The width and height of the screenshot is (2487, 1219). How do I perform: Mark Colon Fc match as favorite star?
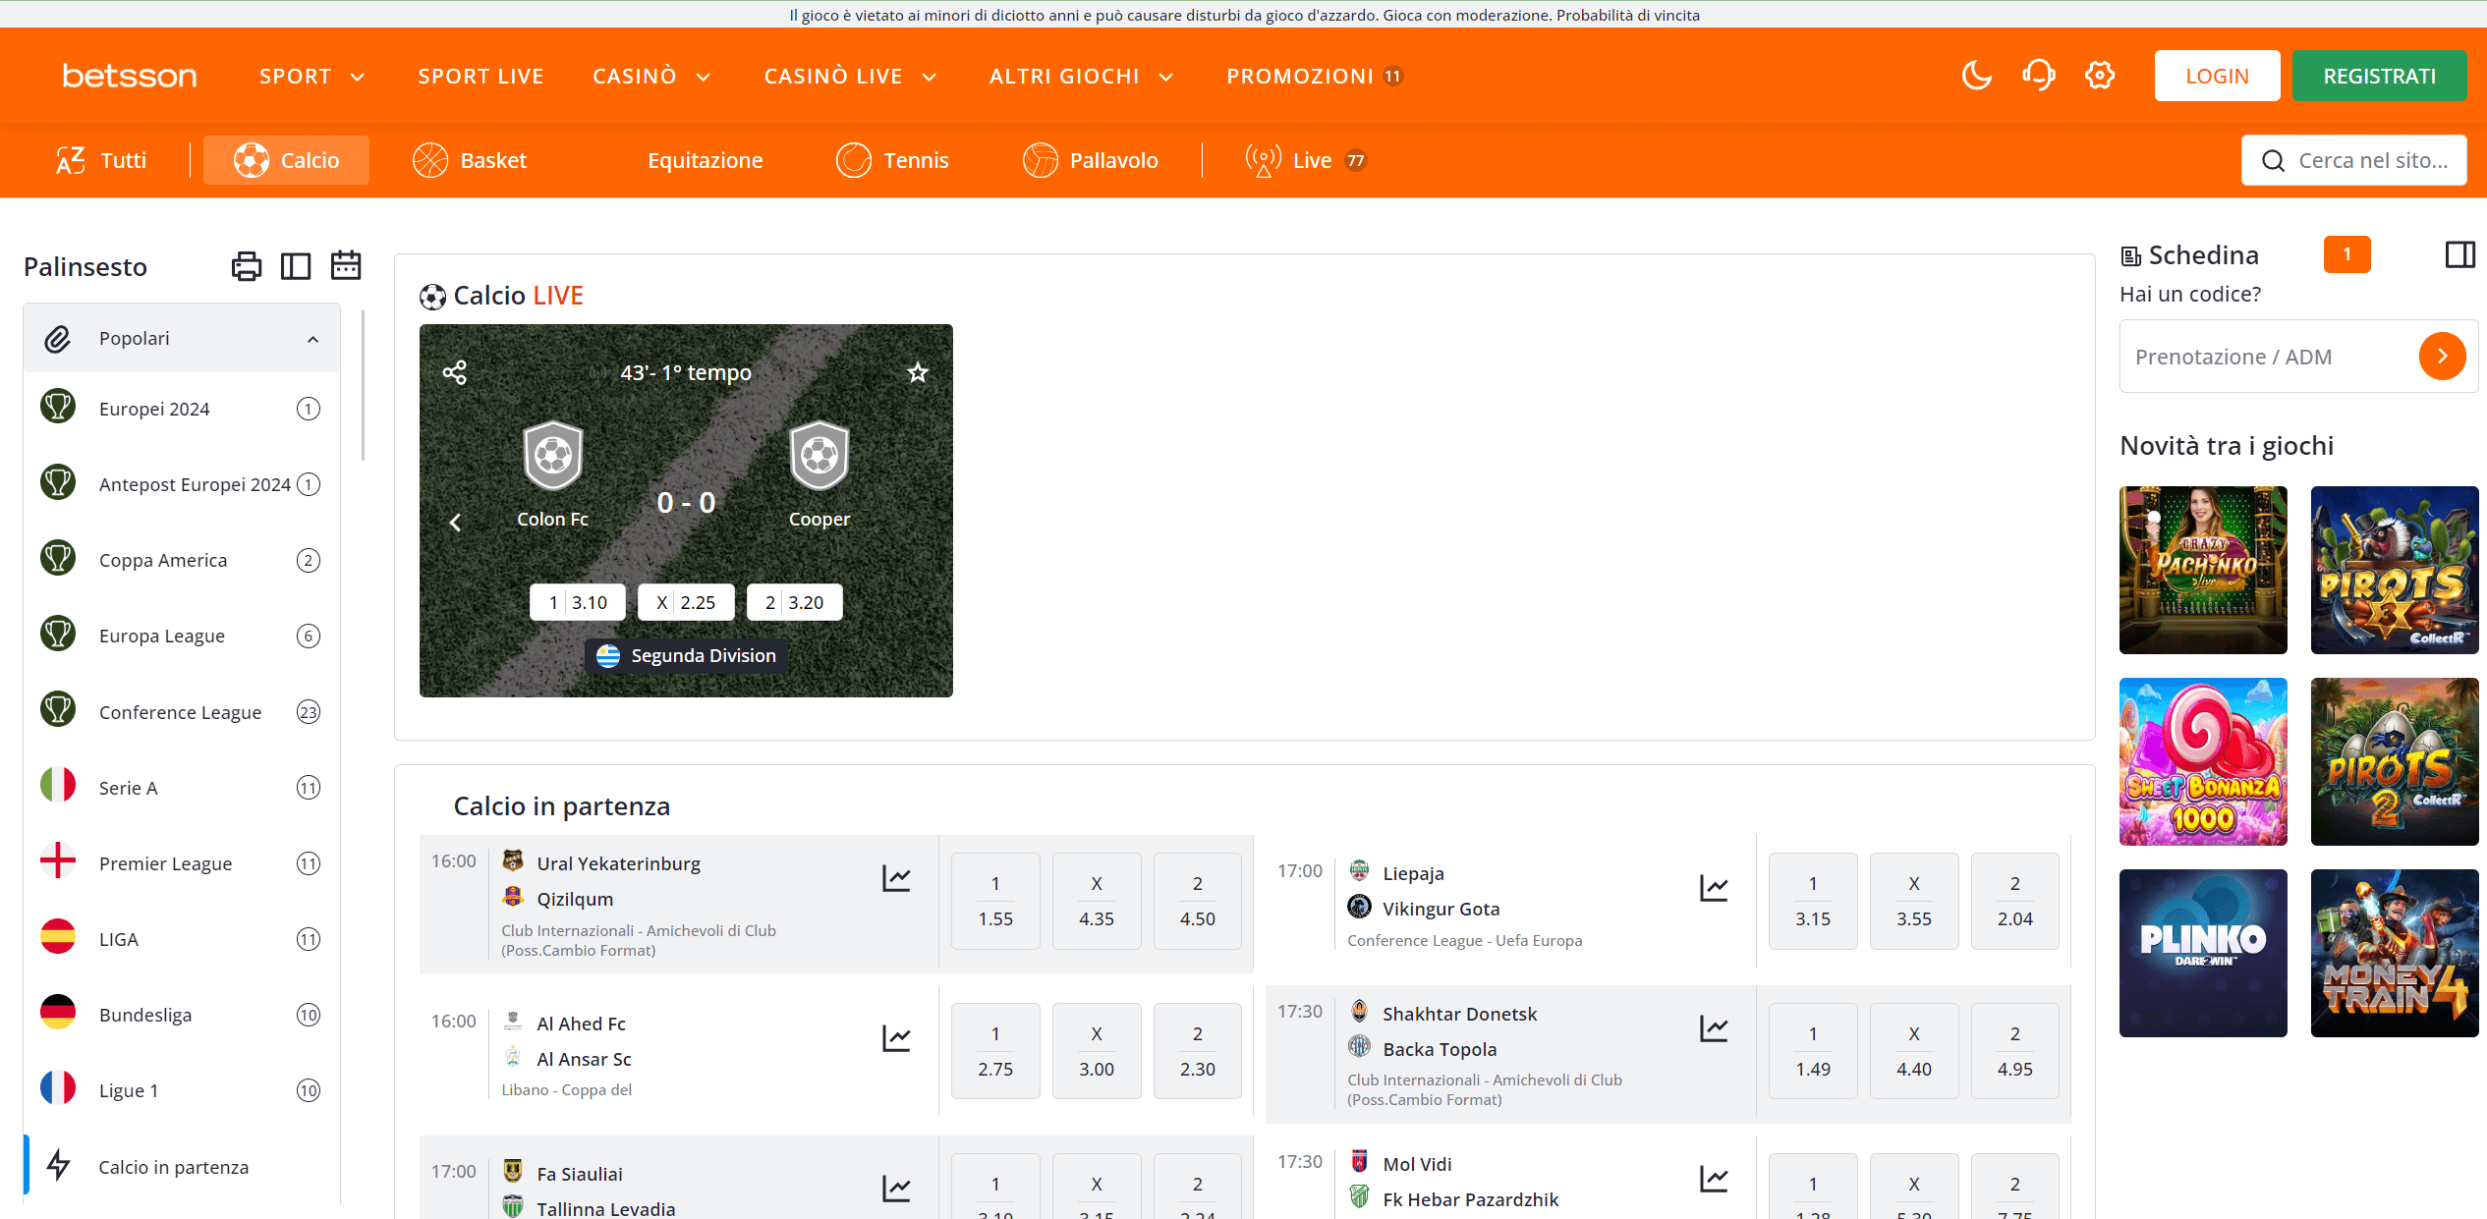[918, 372]
